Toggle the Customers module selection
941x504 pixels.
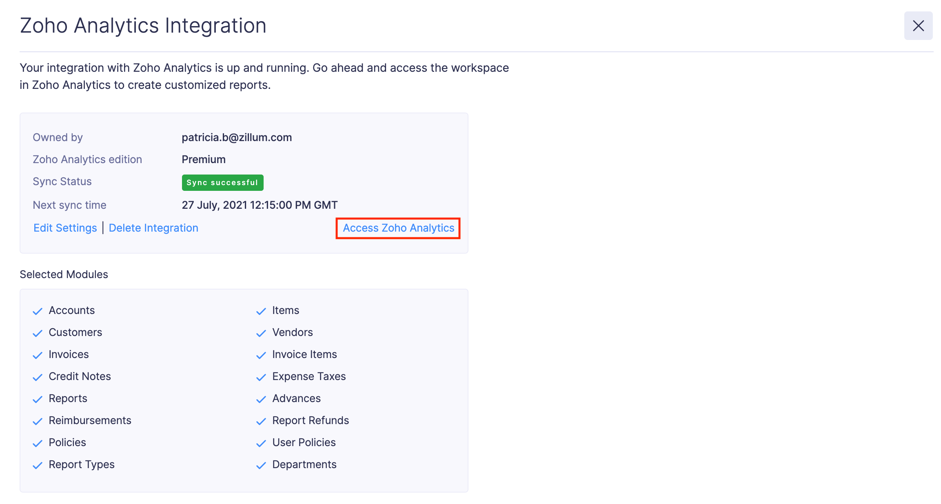pos(75,332)
